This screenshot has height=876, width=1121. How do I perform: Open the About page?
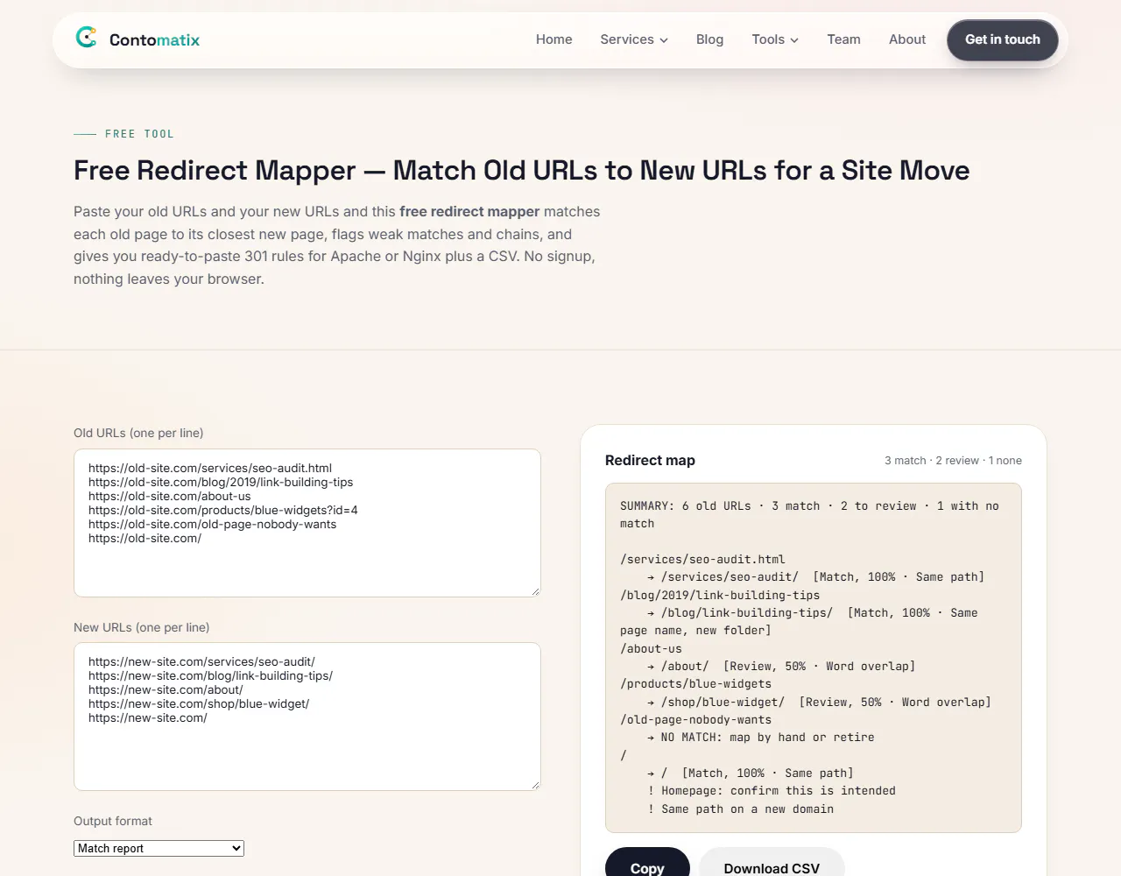[x=906, y=39]
